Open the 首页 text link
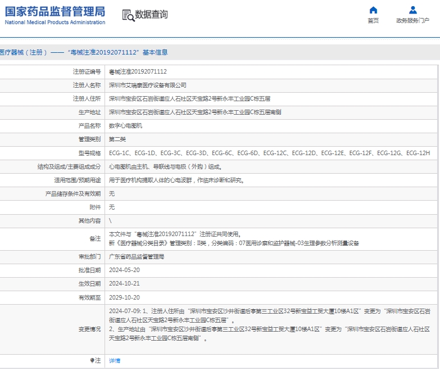440x371 pixels. tap(373, 20)
